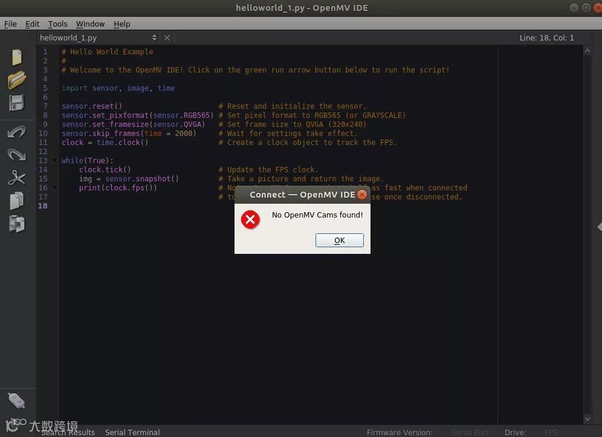Screen dimensions: 602x437
Task: Click the print(clock.fps()) line
Action: (118, 188)
